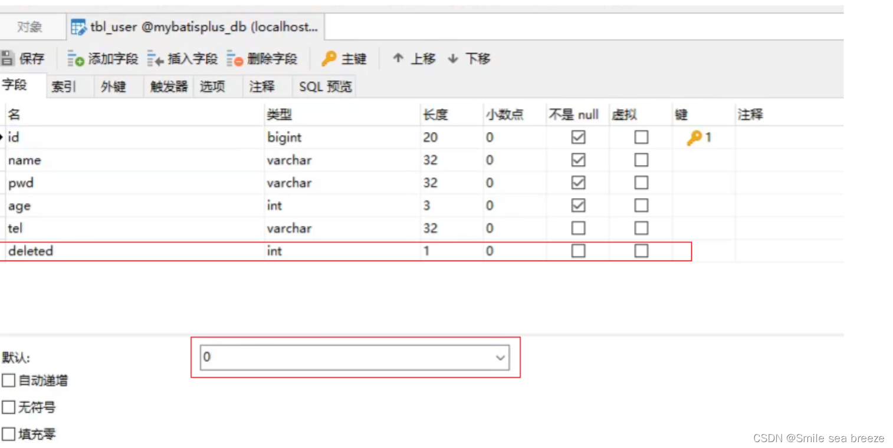
Task: Select the age field name cell
Action: 134,206
